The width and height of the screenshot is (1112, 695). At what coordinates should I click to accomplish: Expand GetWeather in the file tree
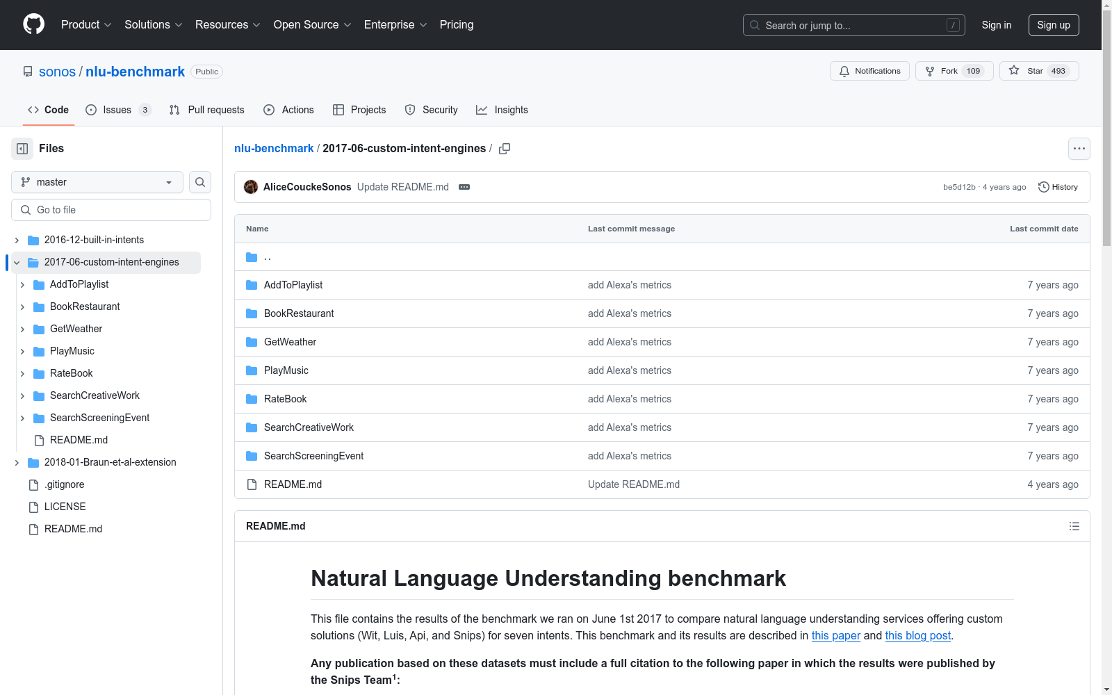point(22,329)
